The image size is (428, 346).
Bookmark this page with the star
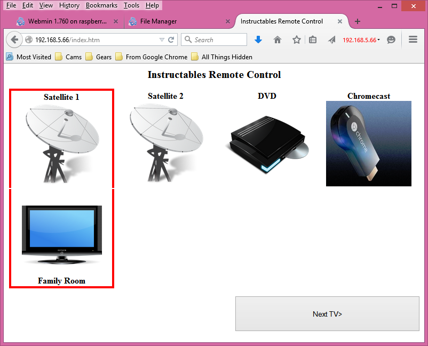click(296, 40)
